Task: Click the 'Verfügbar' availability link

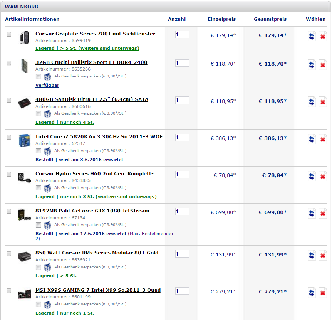Action: click(47, 85)
